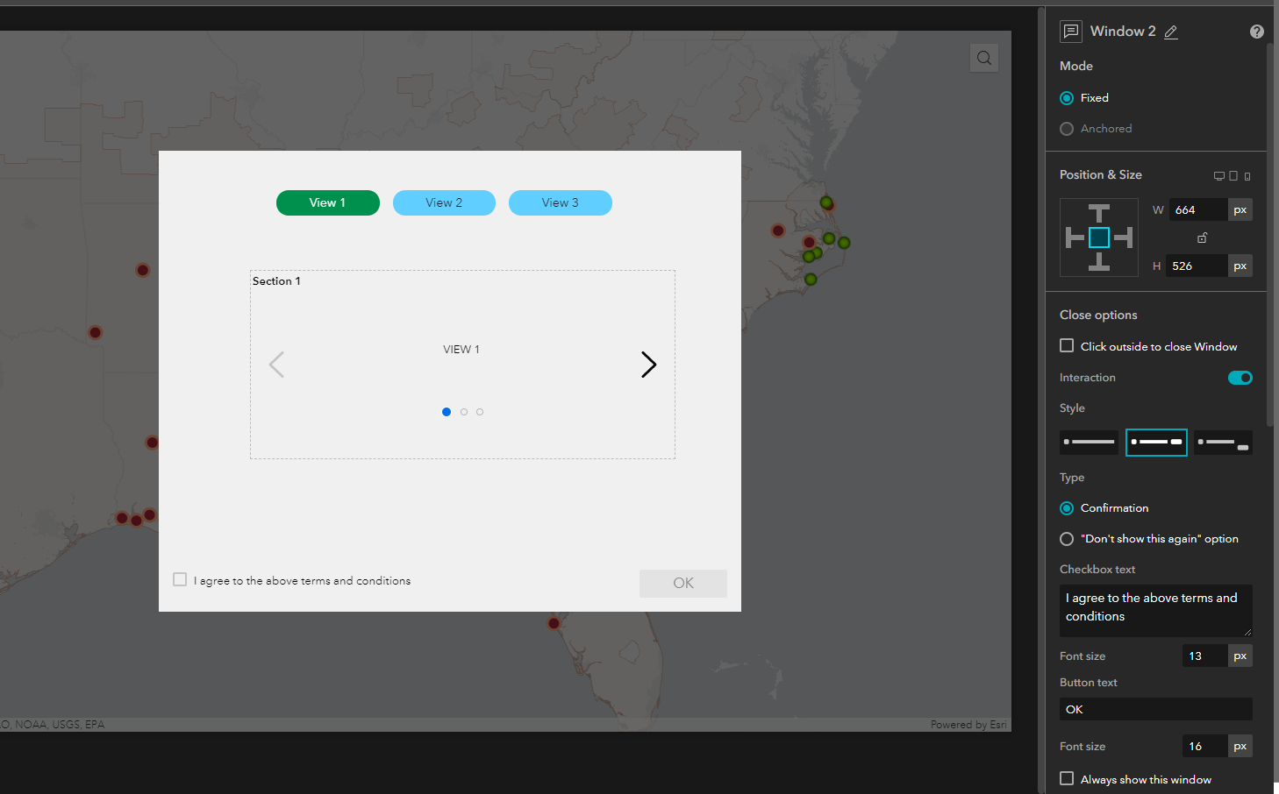Switch to desktop preview icon

1218,174
